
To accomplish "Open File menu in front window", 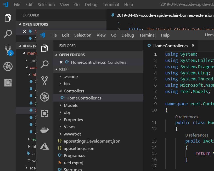I will tap(53, 35).
